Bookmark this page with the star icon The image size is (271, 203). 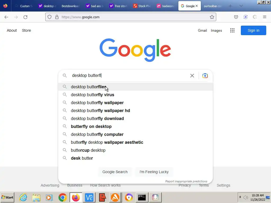click(x=212, y=17)
